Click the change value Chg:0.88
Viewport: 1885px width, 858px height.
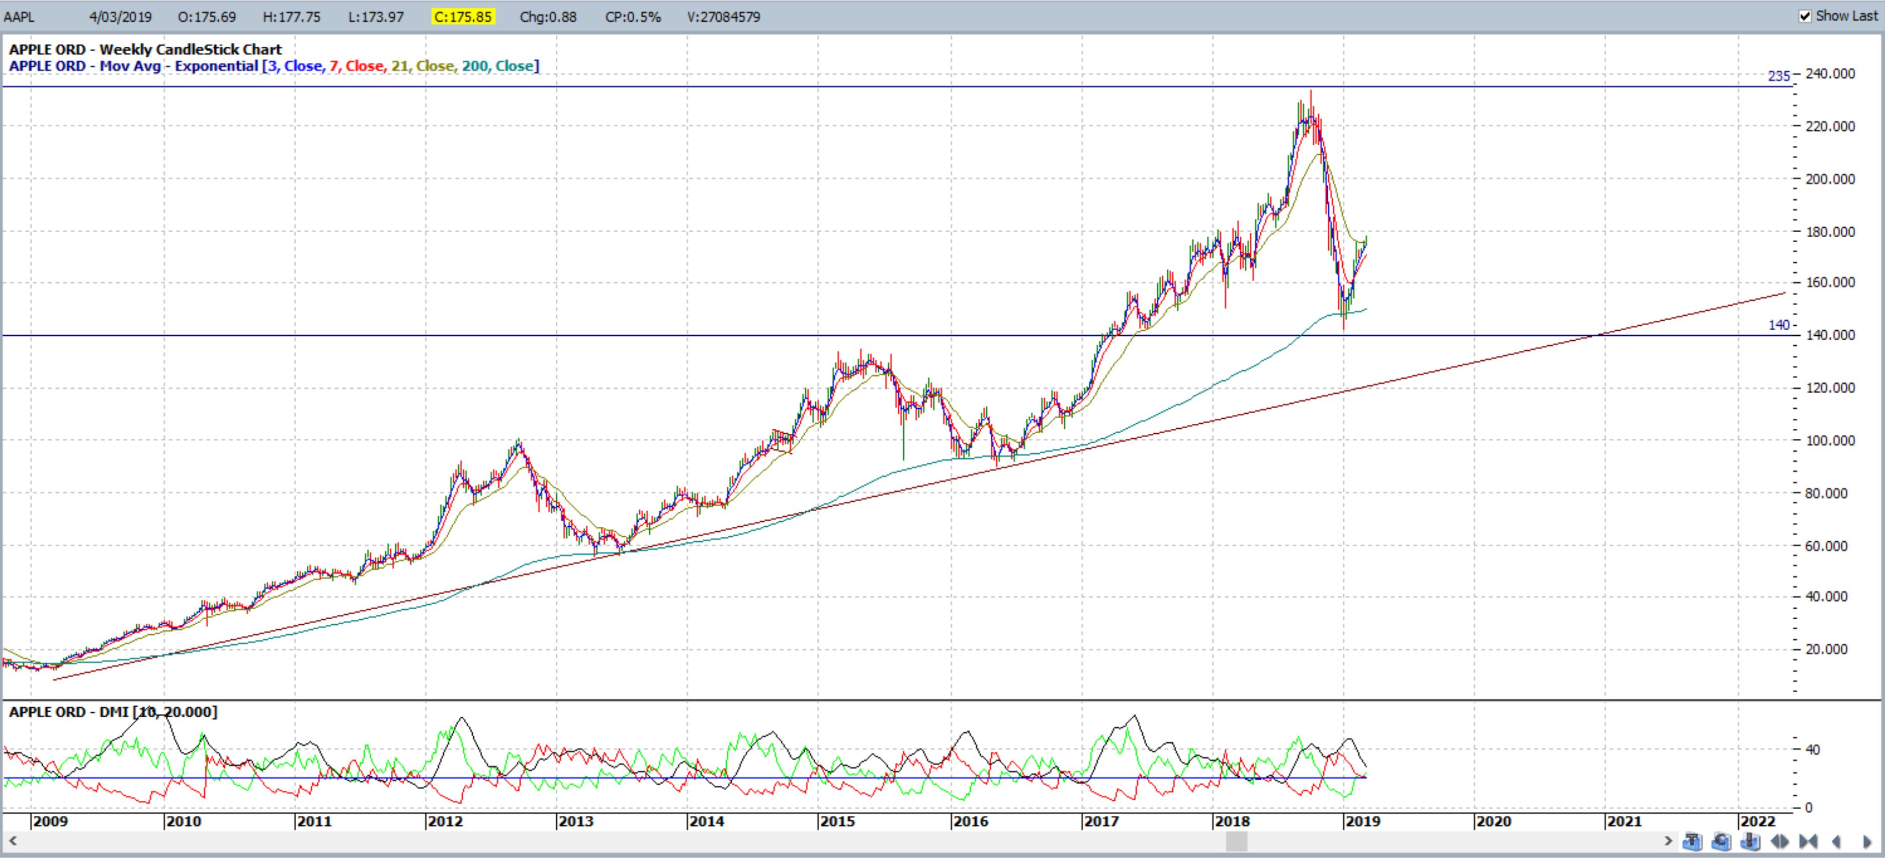coord(548,17)
